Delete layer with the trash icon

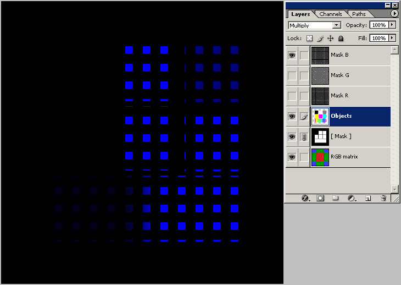pyautogui.click(x=383, y=198)
